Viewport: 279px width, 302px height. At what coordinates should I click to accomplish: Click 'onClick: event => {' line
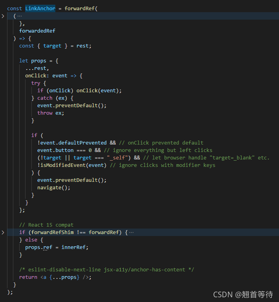click(x=54, y=76)
